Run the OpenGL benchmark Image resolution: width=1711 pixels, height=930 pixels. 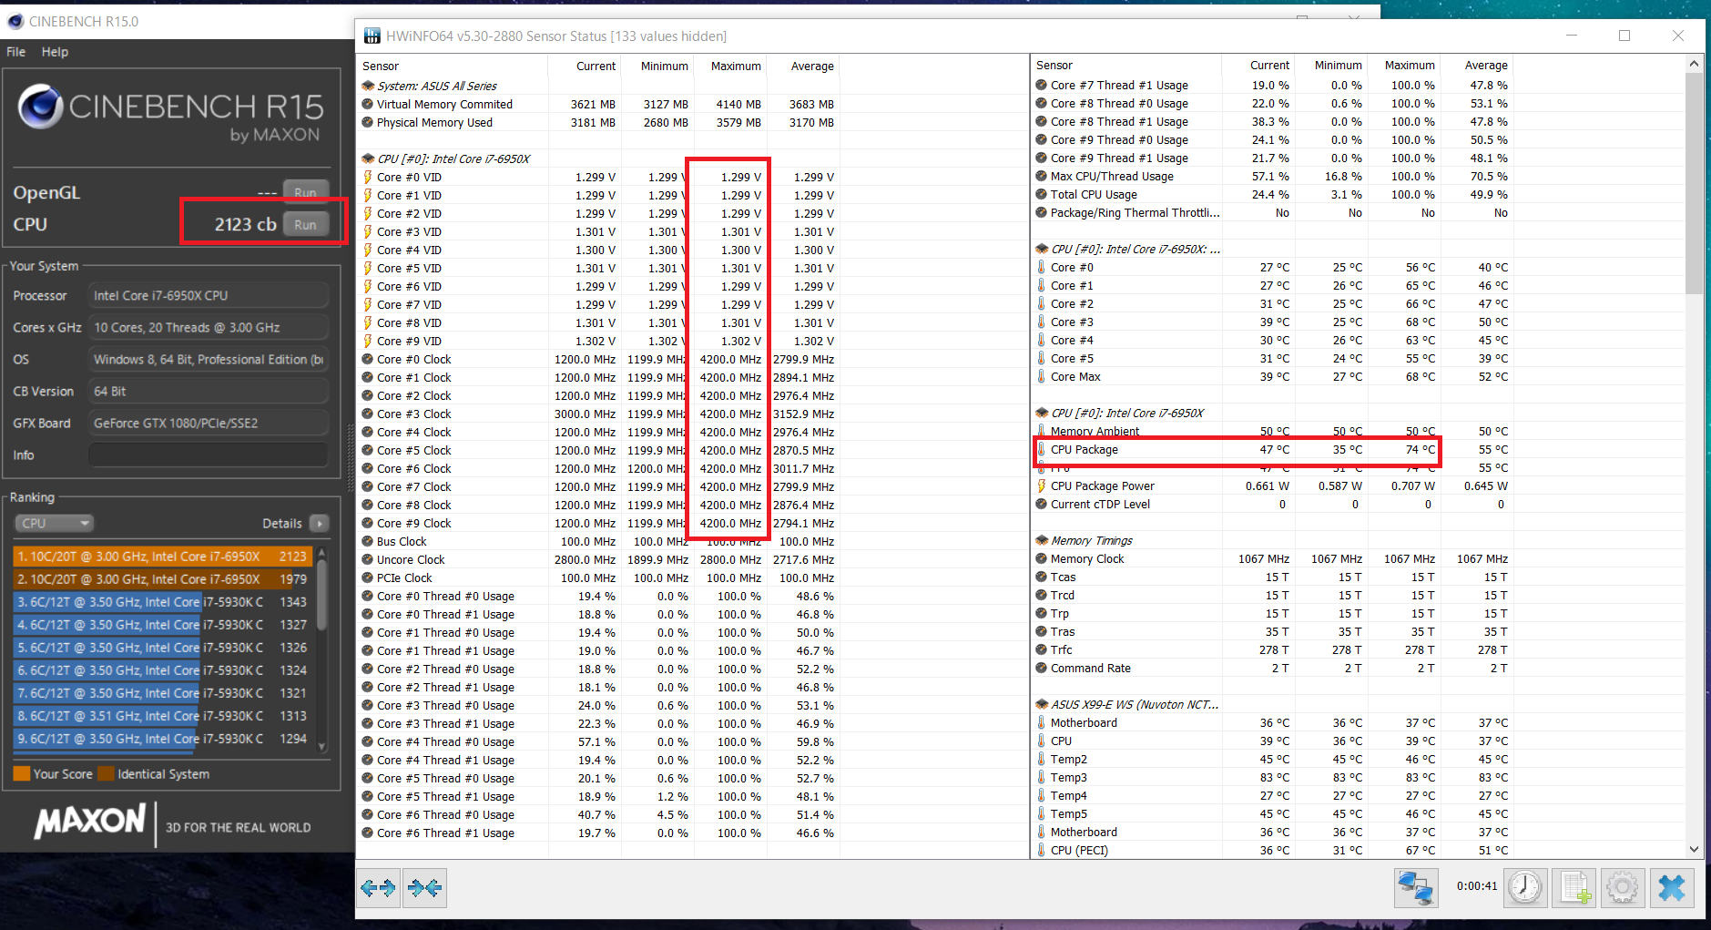click(306, 192)
